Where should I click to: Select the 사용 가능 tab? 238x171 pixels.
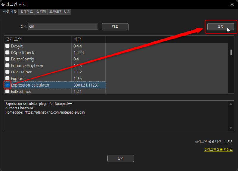(x=9, y=11)
